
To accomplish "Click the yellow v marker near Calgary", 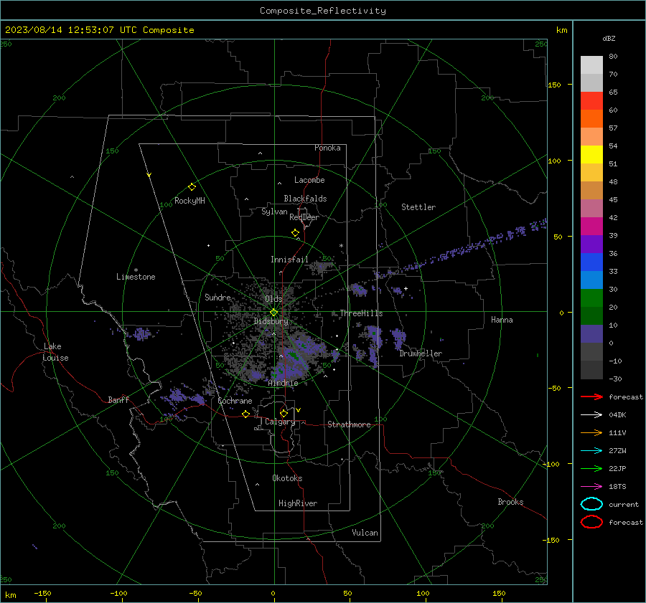I will tap(299, 410).
